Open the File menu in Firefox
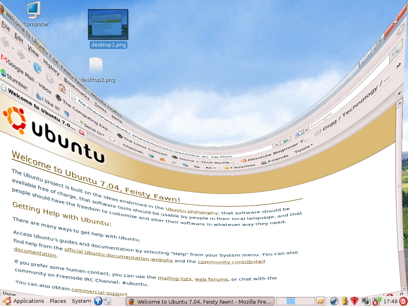408x306 pixels. (6, 26)
